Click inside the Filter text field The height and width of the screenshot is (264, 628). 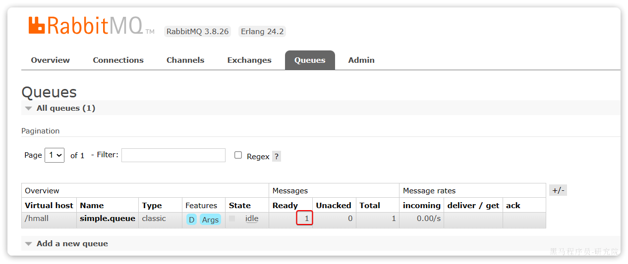point(173,155)
